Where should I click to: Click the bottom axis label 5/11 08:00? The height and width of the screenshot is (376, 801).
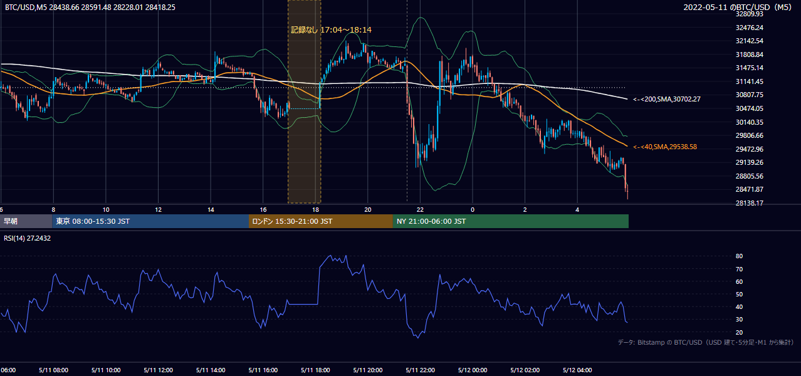(x=53, y=370)
